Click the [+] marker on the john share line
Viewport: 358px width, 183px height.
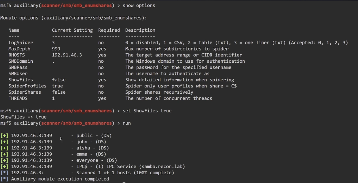(x=4, y=142)
